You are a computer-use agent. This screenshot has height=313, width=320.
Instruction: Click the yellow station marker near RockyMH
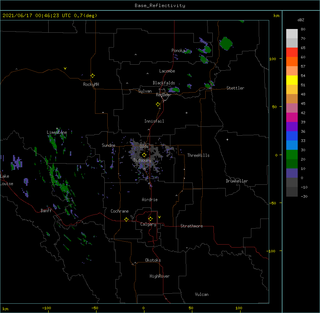click(92, 76)
